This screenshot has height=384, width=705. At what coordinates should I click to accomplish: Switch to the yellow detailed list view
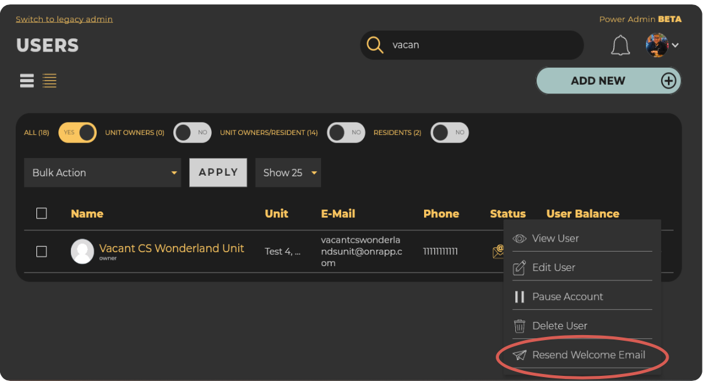(x=50, y=80)
